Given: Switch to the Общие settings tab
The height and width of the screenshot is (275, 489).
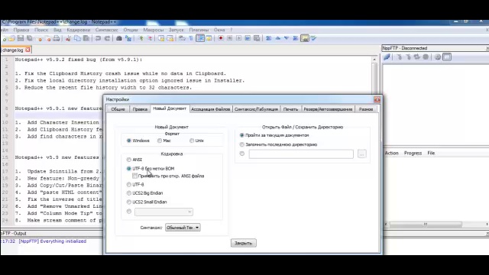Looking at the screenshot, I should tap(118, 109).
